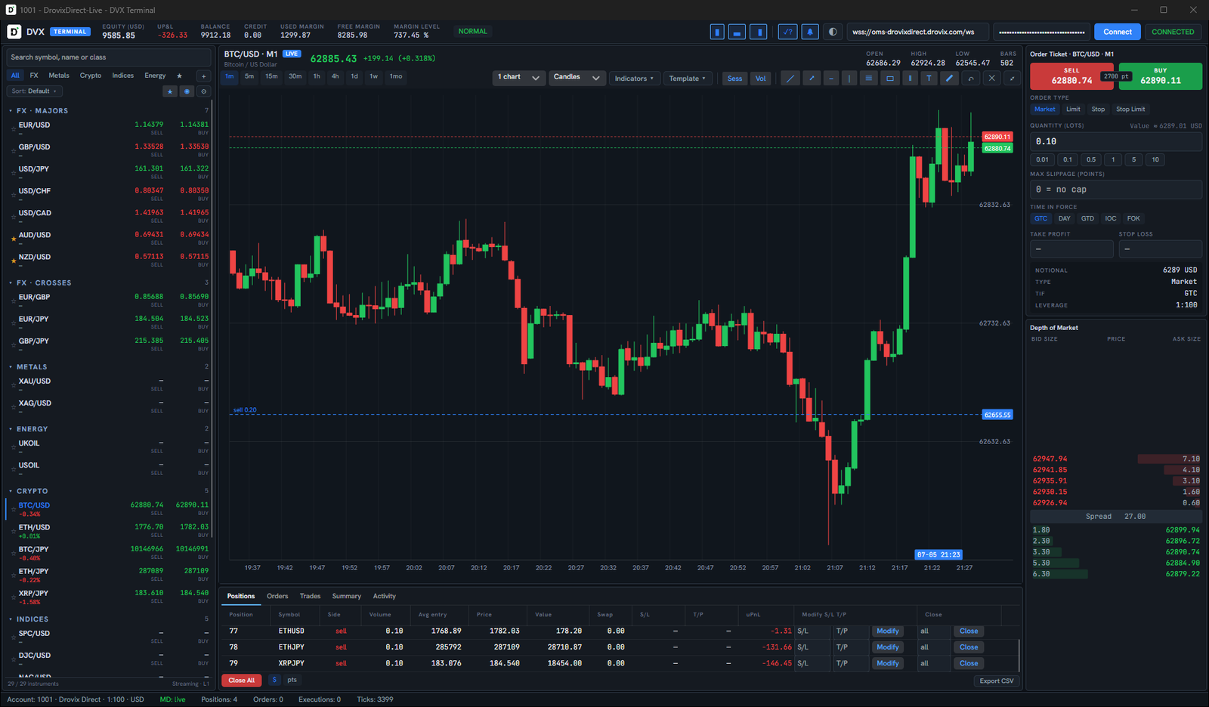The width and height of the screenshot is (1209, 707).
Task: Toggle favorite star for AUD/USD
Action: coord(13,239)
